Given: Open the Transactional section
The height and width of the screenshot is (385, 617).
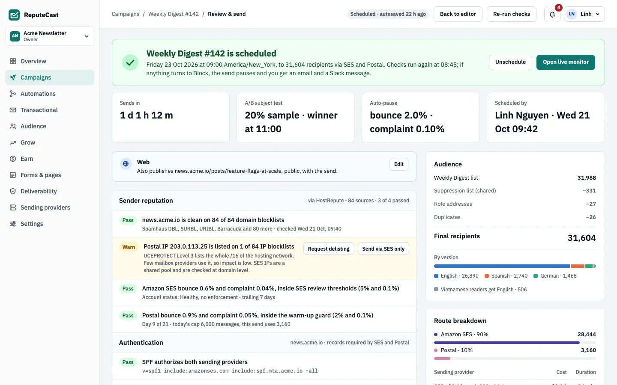Looking at the screenshot, I should 50,110.
